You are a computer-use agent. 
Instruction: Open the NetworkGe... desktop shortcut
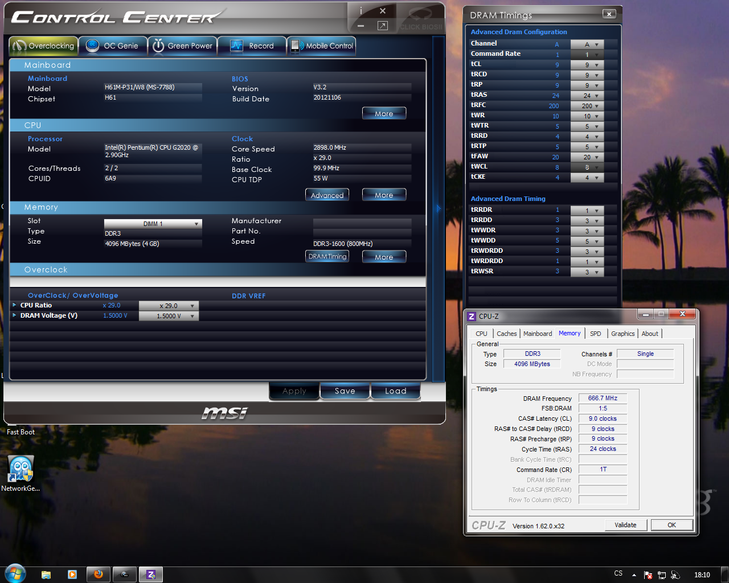(x=21, y=474)
